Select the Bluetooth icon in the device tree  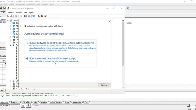pos(14,34)
